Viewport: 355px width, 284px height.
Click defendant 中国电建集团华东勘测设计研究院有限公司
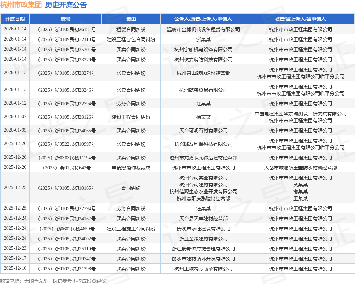pos(301,114)
